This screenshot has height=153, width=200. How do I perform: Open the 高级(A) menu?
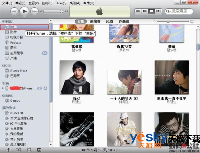[75, 3]
